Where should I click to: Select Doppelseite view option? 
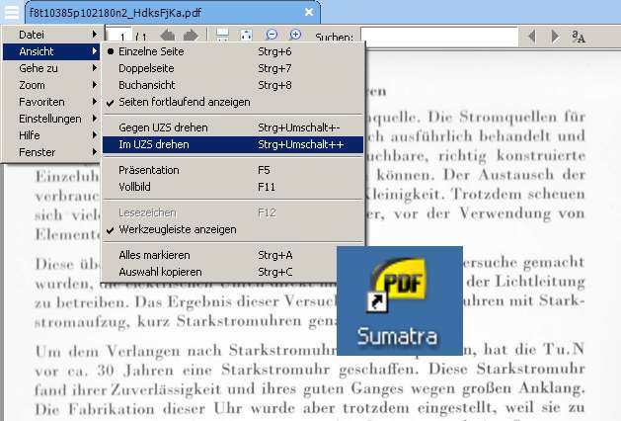pos(233,68)
